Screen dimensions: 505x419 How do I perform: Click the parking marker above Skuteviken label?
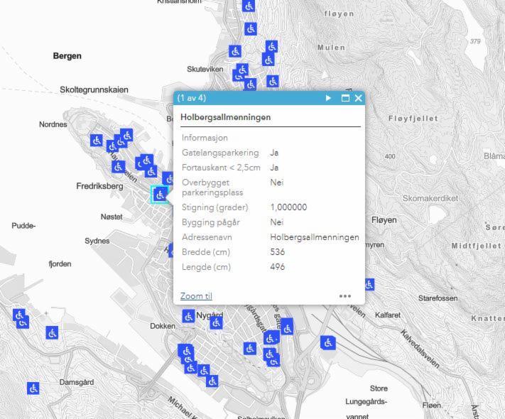(235, 51)
